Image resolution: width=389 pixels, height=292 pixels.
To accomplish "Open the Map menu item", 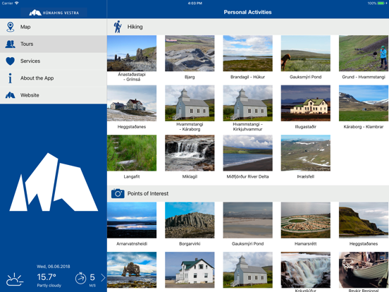I will (x=54, y=27).
